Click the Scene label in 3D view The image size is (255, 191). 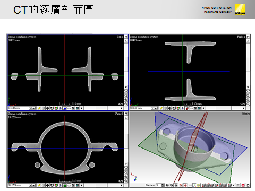pyautogui.click(x=246, y=114)
